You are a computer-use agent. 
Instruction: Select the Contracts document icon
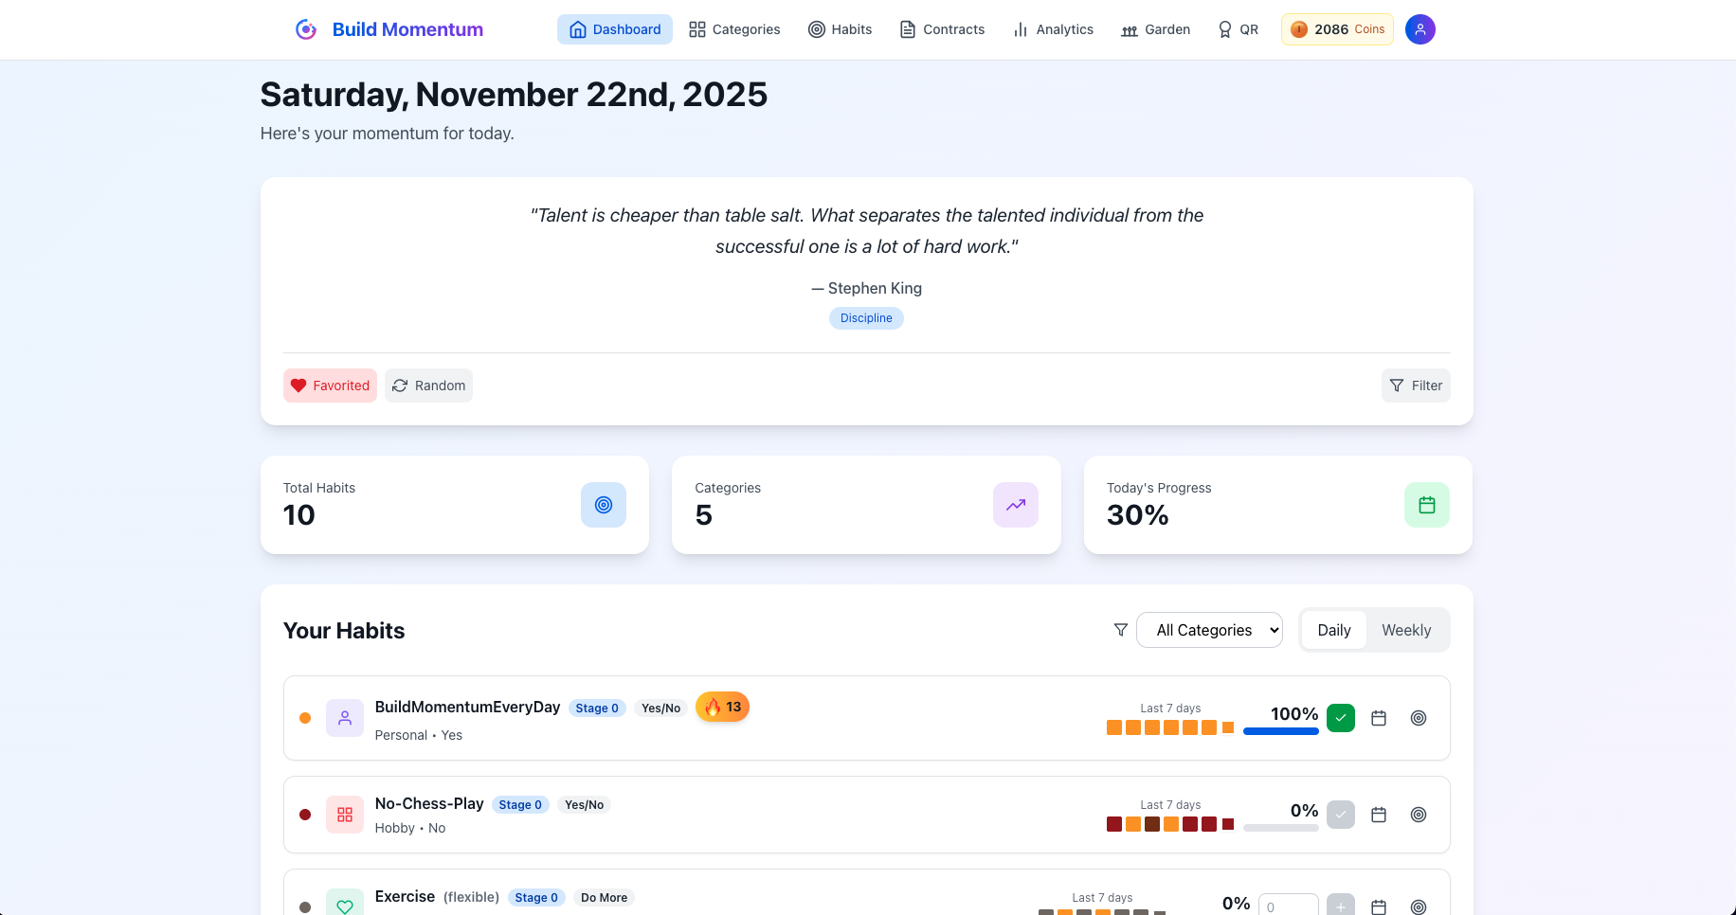click(906, 29)
